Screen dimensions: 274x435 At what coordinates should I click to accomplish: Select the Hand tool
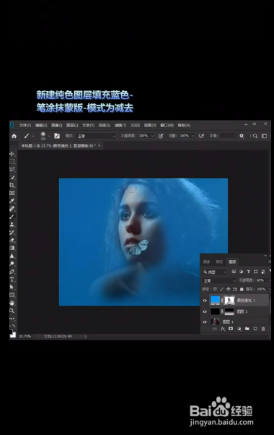[12, 303]
